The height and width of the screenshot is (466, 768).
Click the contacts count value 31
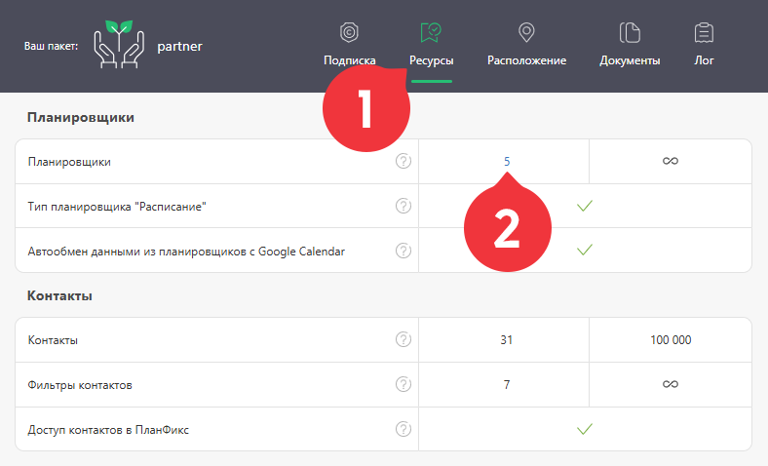coord(507,340)
